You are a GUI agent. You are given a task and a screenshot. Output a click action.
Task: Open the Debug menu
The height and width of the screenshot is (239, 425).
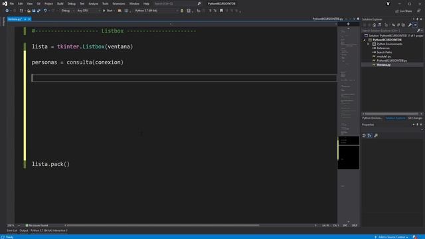point(72,4)
